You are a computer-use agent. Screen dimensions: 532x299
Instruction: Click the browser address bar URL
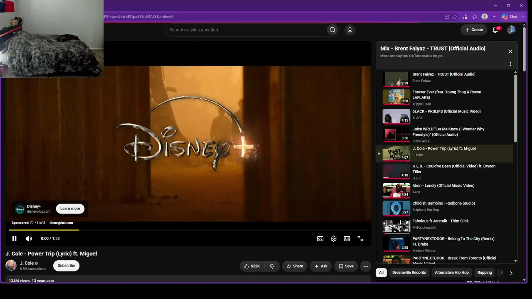click(x=139, y=17)
